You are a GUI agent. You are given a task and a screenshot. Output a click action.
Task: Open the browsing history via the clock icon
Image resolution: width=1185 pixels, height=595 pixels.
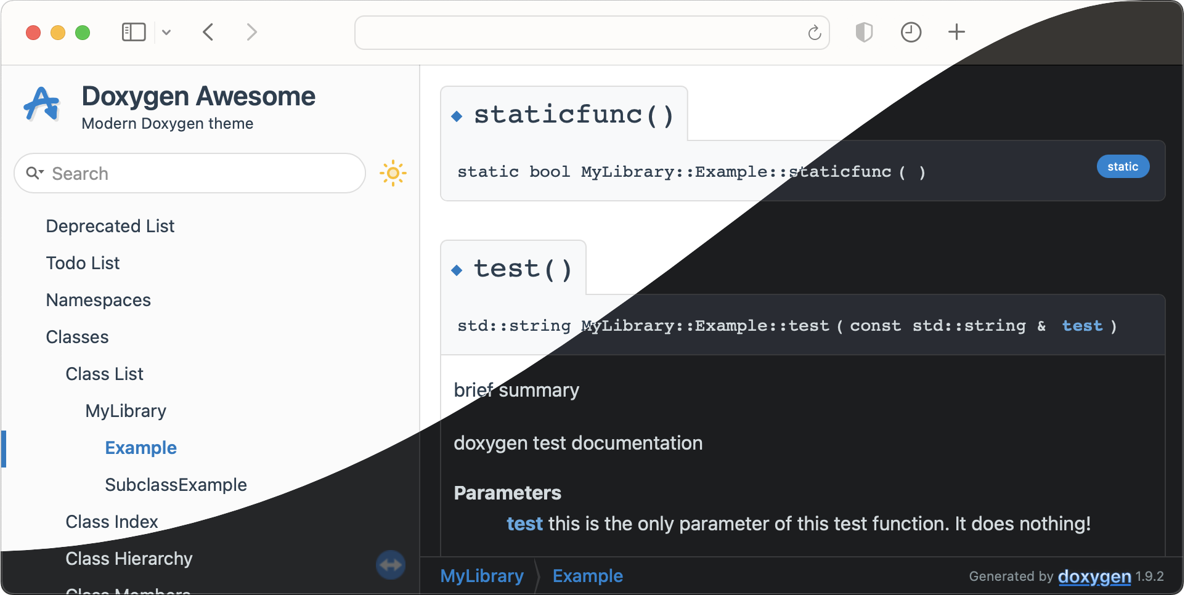[911, 32]
